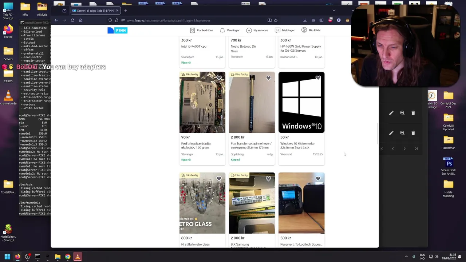Image resolution: width=466 pixels, height=262 pixels.
Task: Click Kjøp nå under Intel i5-7400T
Action: (x=186, y=63)
